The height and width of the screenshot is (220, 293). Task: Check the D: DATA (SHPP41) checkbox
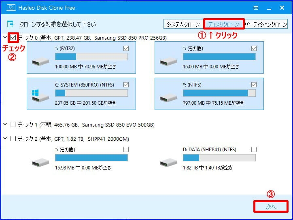point(254,149)
